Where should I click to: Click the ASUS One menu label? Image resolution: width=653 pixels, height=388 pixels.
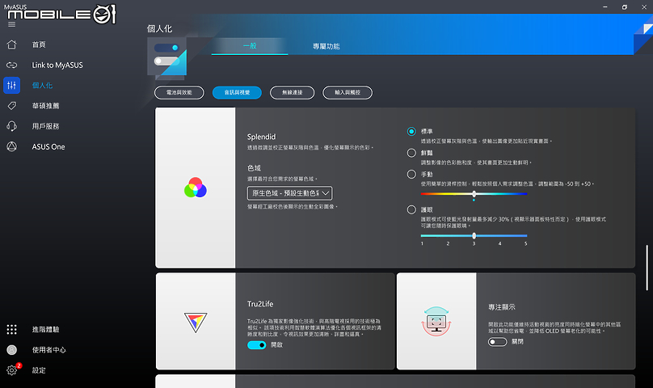point(48,146)
